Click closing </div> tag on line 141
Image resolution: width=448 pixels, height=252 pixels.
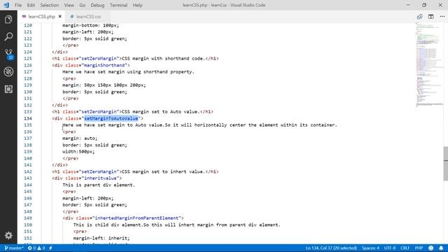(x=59, y=165)
